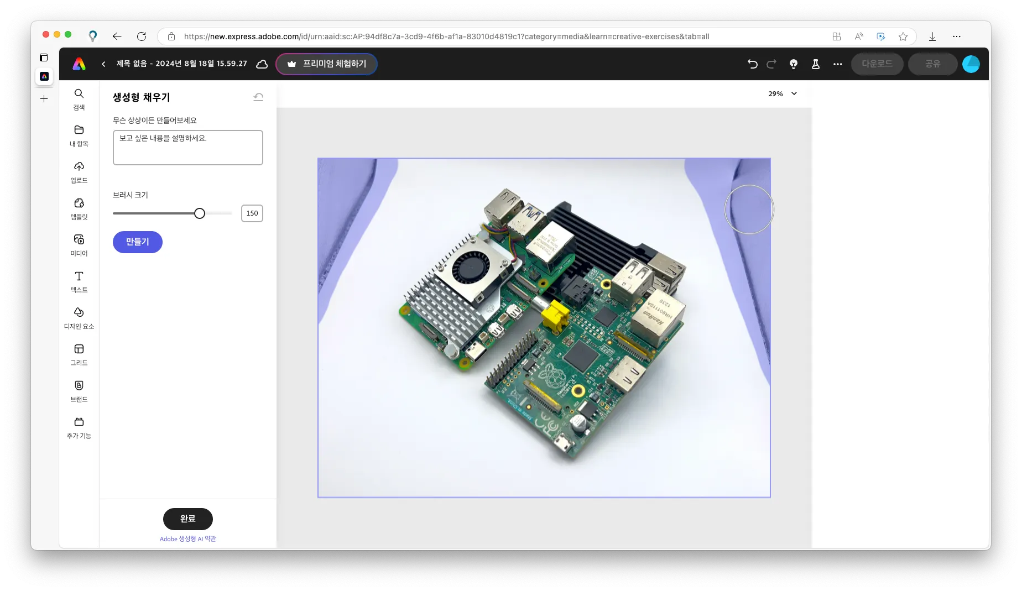Click the browser profile lightbulb icon
Viewport: 1022px width, 591px height.
point(93,36)
